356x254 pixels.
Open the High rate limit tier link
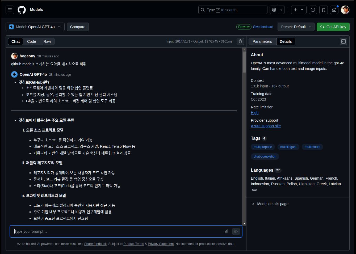coord(254,113)
